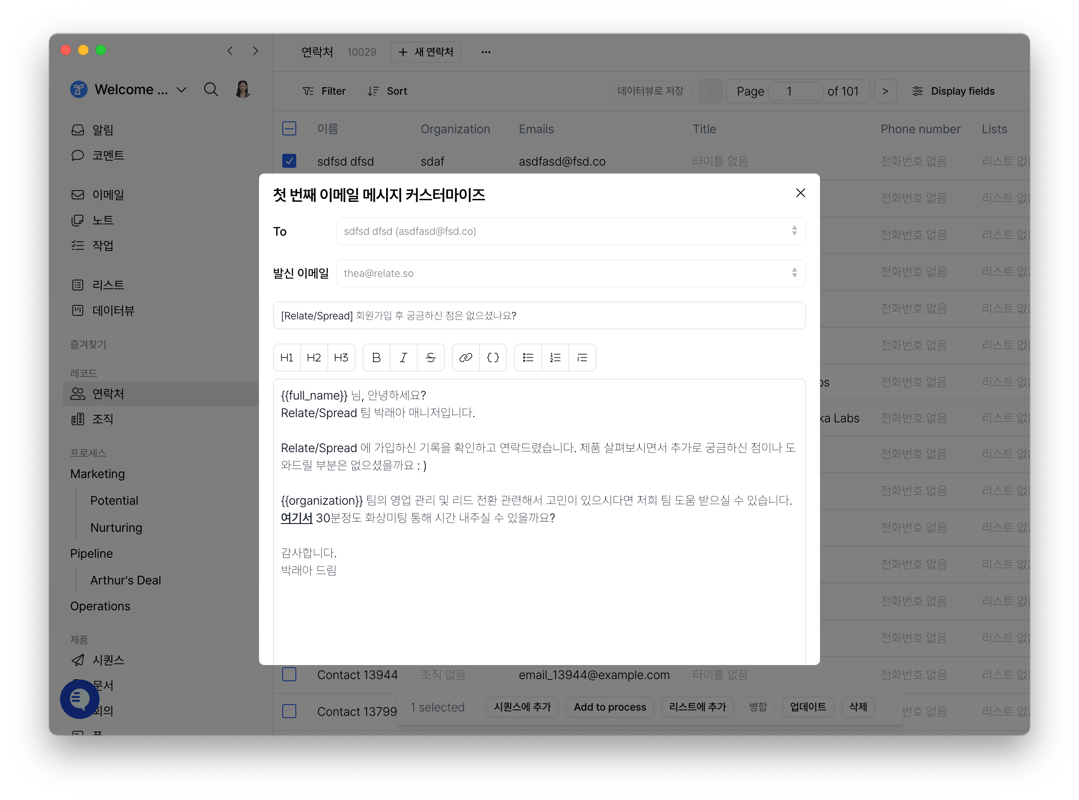Insert a bulleted list
This screenshot has height=800, width=1079.
point(528,358)
